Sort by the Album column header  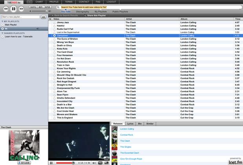[x=206, y=19]
